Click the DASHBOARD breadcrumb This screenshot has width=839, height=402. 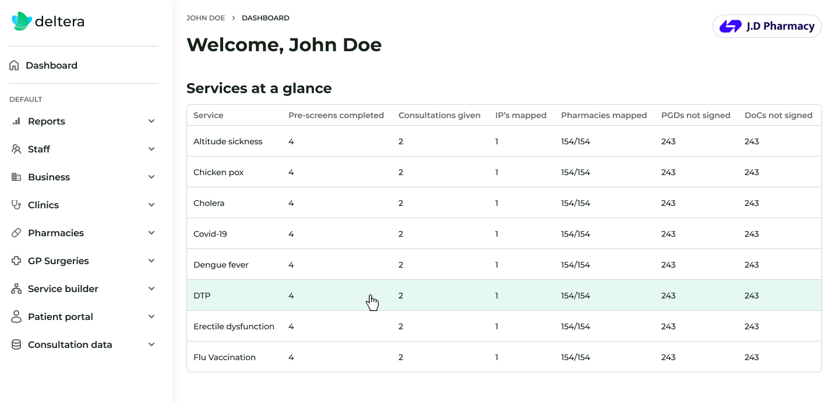pos(266,18)
